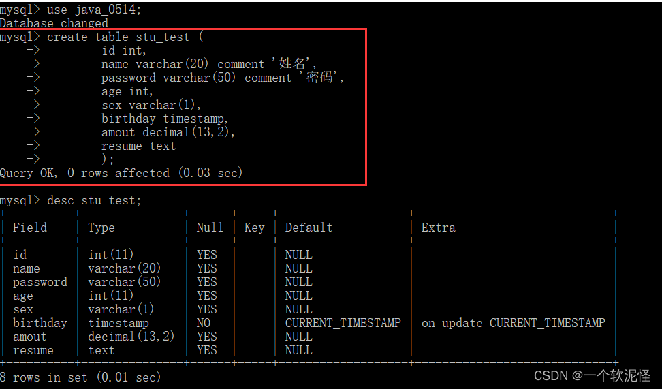Select the 'resume' field cell in table
Viewport: 662px width, 389px height.
click(33, 351)
